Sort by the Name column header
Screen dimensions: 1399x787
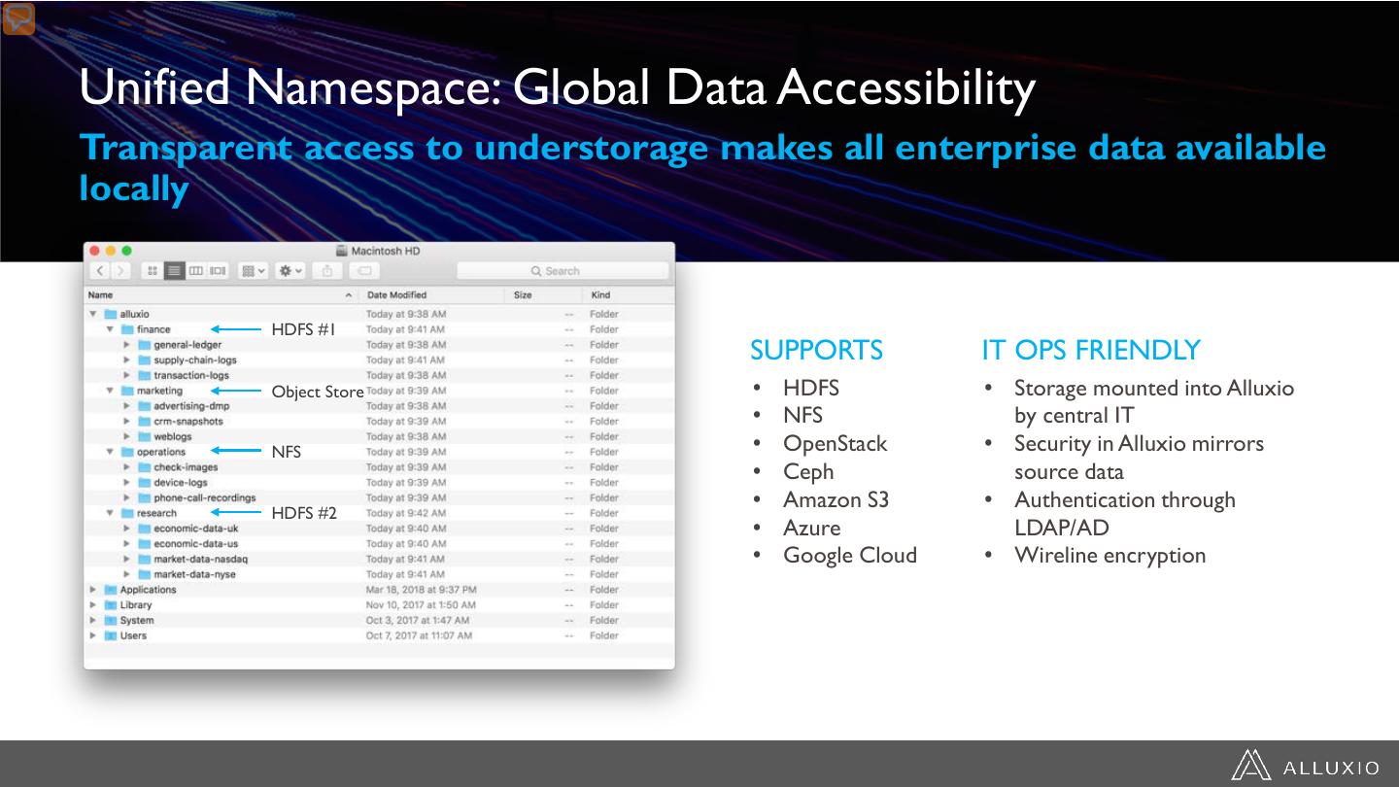pos(222,294)
